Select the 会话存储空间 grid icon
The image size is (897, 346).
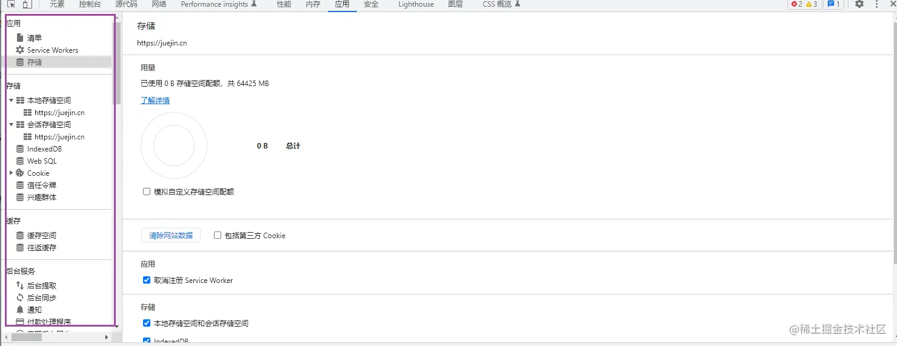coord(20,124)
